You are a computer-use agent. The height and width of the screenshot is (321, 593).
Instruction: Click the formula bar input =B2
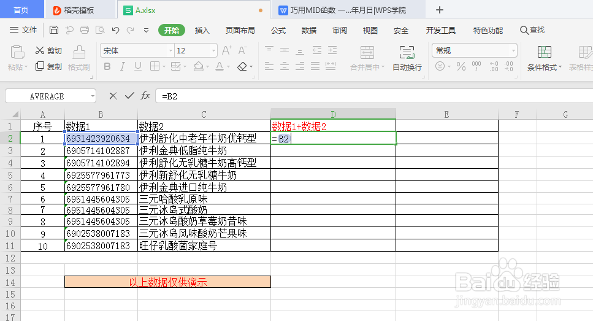(375, 96)
